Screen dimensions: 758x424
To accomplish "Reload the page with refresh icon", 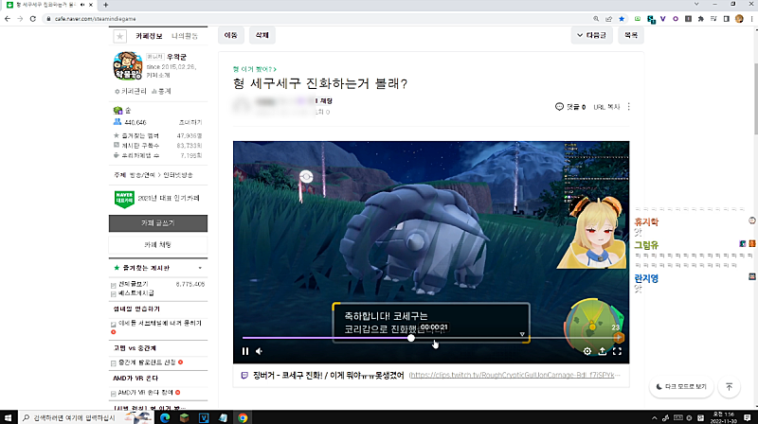I will [33, 19].
